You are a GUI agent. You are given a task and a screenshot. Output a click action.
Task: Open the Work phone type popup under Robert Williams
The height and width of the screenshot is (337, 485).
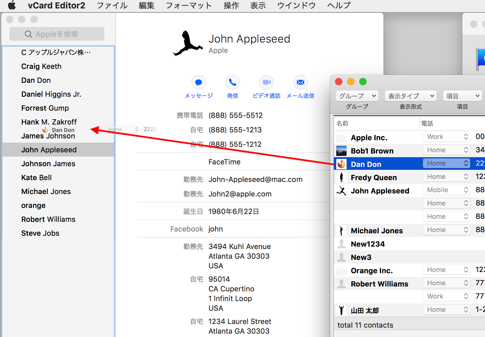pyautogui.click(x=447, y=296)
